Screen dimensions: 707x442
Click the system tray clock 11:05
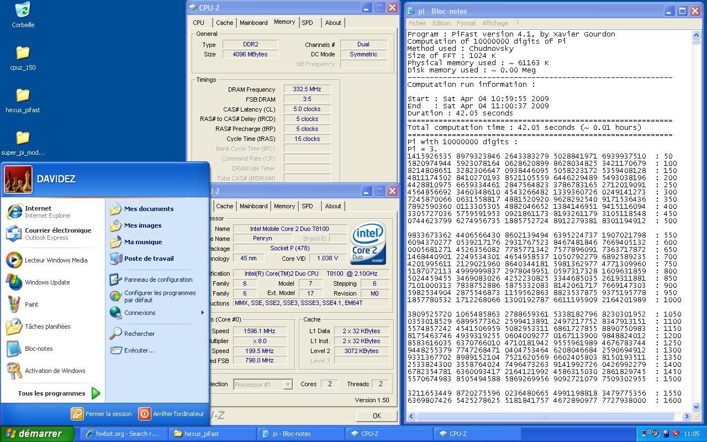click(691, 434)
